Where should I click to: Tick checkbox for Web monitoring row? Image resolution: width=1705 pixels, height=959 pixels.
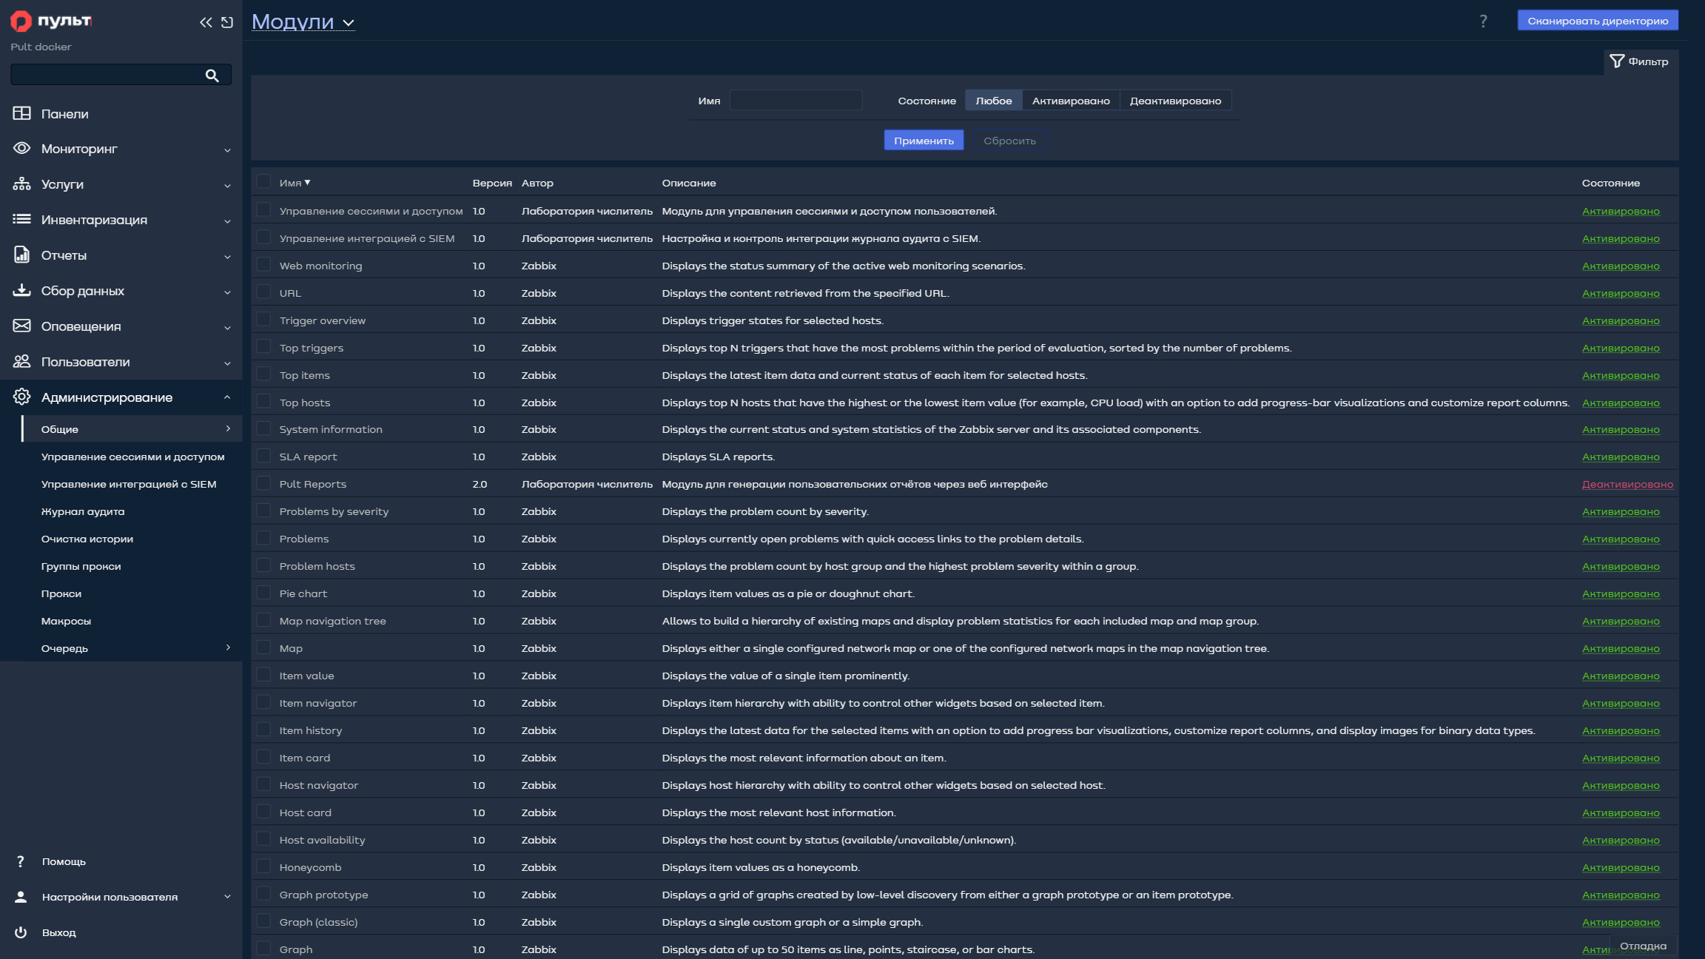[x=263, y=264]
